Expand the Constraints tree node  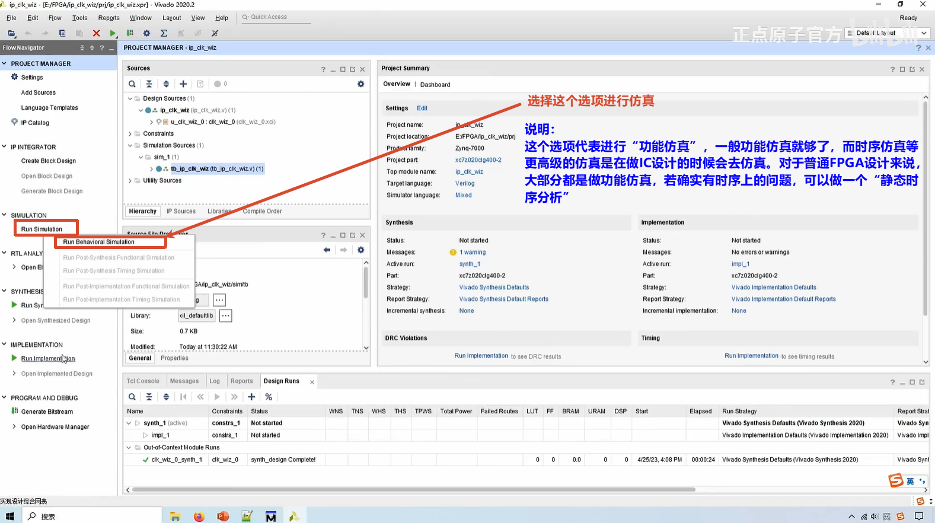[x=130, y=133]
